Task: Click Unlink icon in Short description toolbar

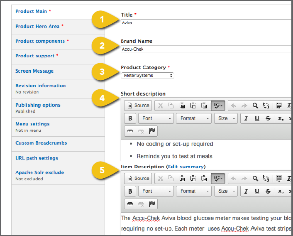Action: [x=141, y=131]
